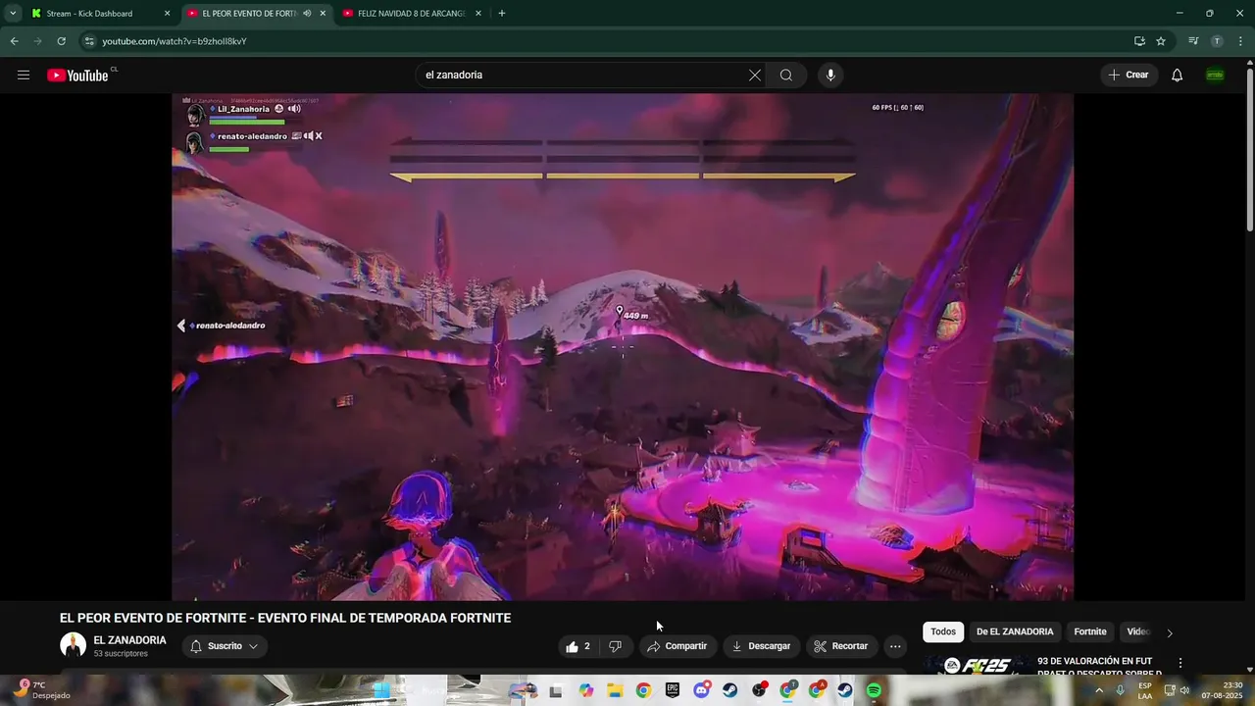Open the tab search dropdown arrow
1255x706 pixels.
13,14
